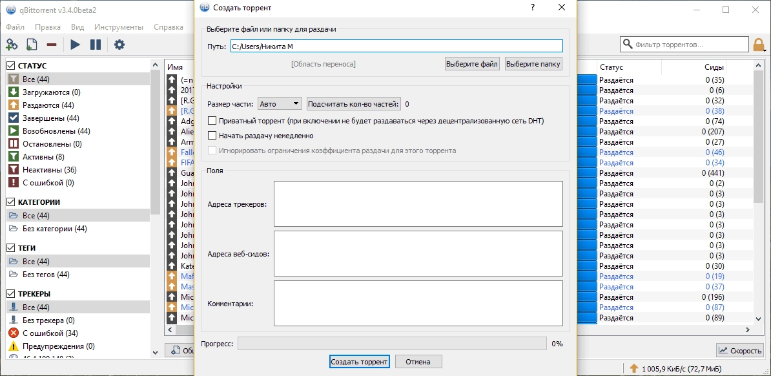Screen dimensions: 771x376
Task: Click the pause toolbar icon
Action: pos(96,45)
